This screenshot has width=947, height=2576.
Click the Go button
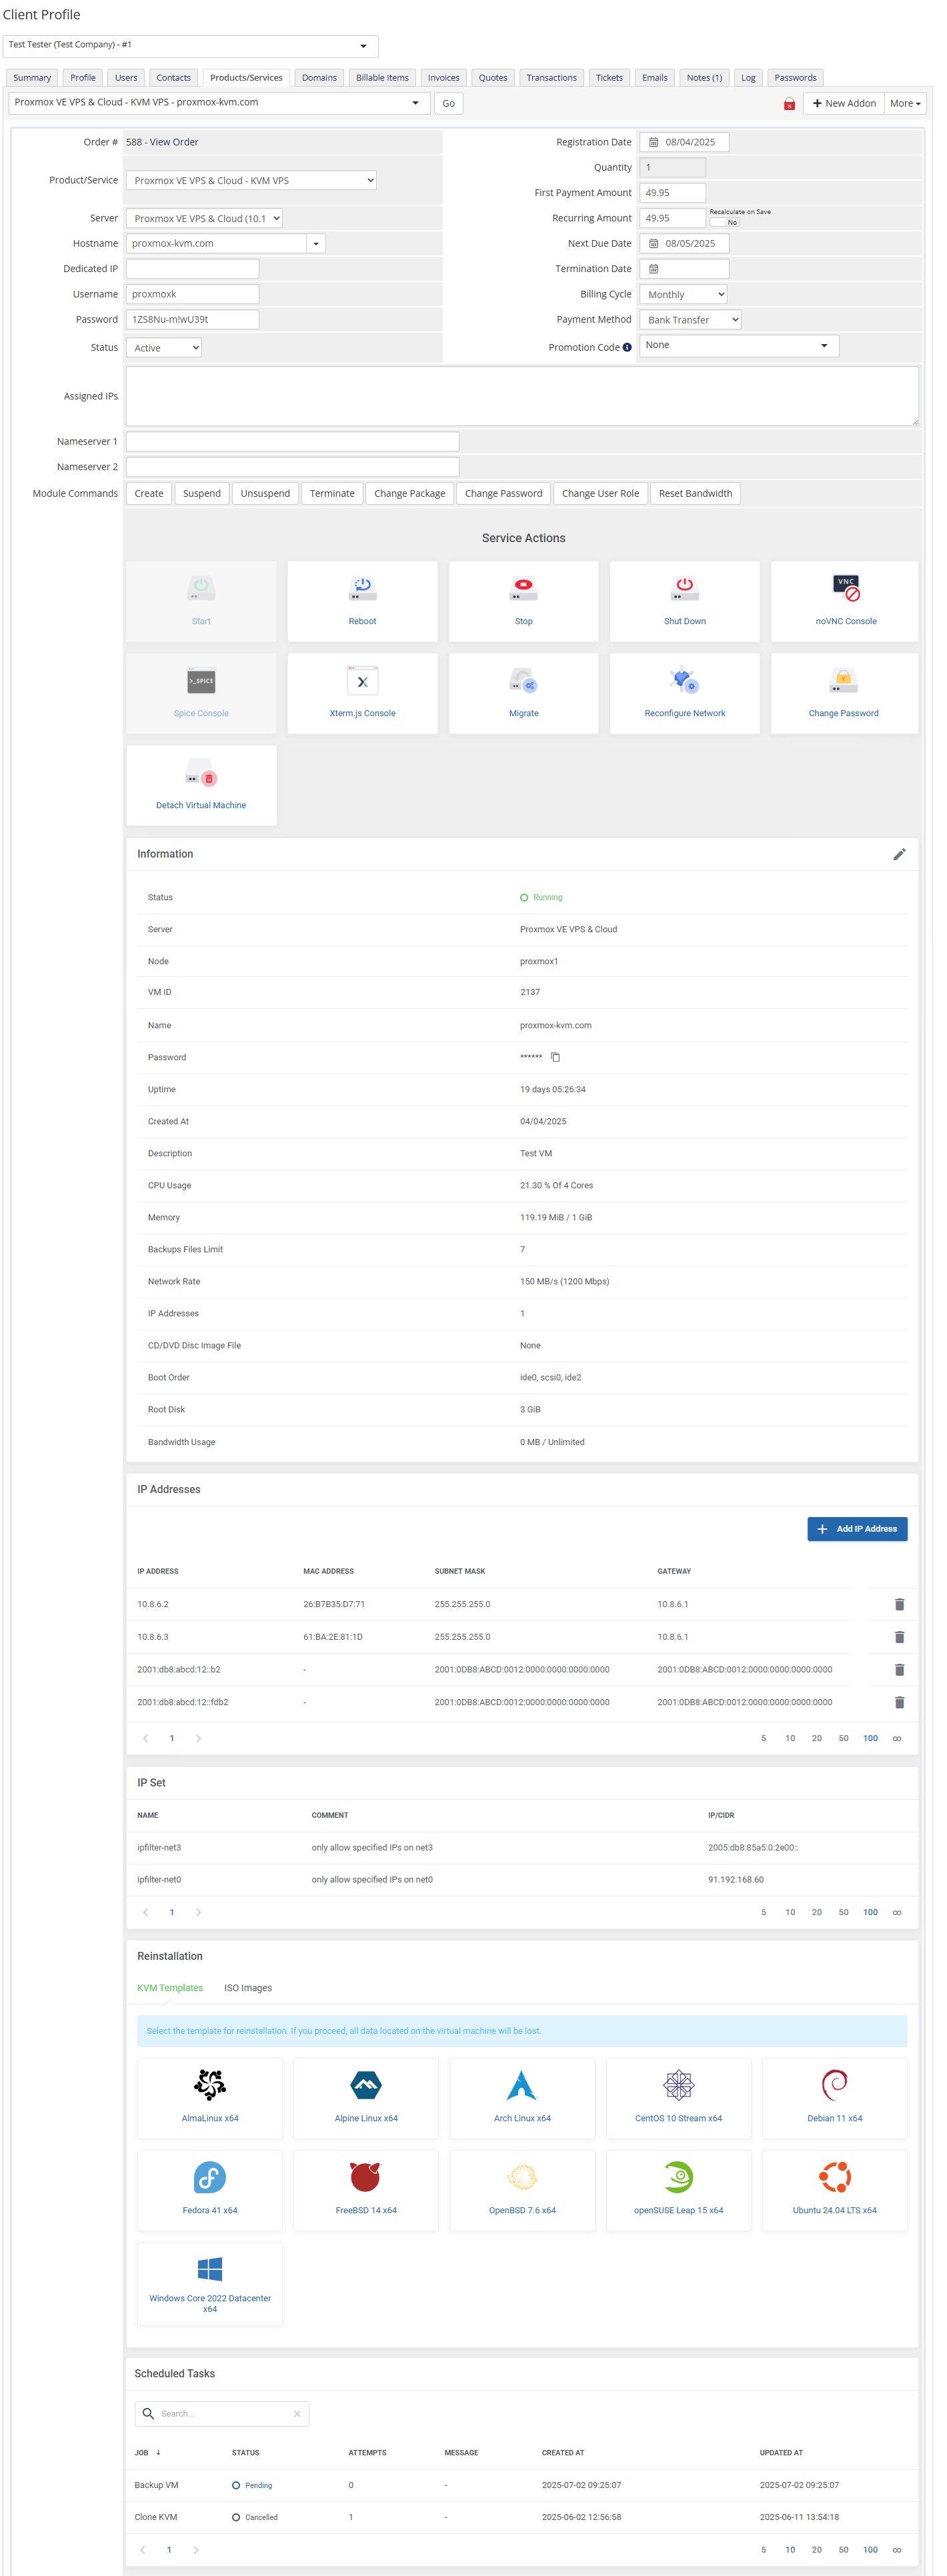coord(448,104)
